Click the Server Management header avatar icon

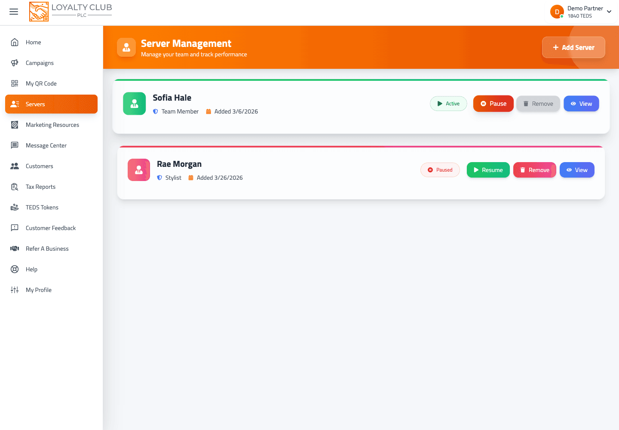[x=126, y=47]
